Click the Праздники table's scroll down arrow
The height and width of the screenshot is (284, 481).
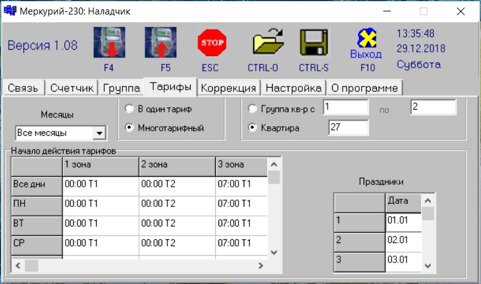click(428, 266)
